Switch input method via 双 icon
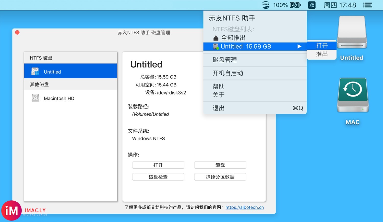383x222 pixels. coord(312,5)
